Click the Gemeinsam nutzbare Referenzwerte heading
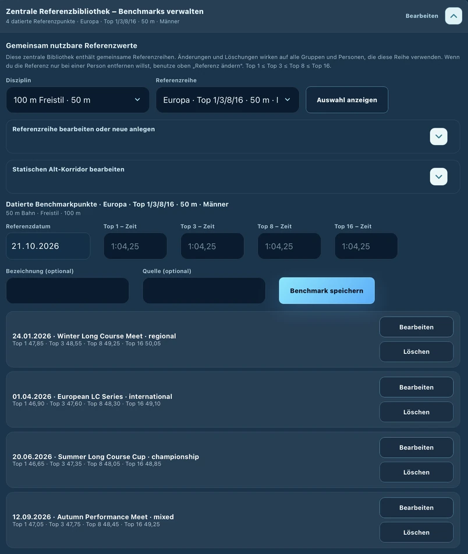This screenshot has width=468, height=554. (72, 45)
